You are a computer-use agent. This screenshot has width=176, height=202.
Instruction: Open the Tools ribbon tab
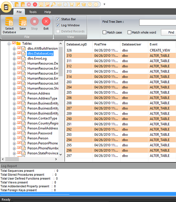[x=33, y=12]
